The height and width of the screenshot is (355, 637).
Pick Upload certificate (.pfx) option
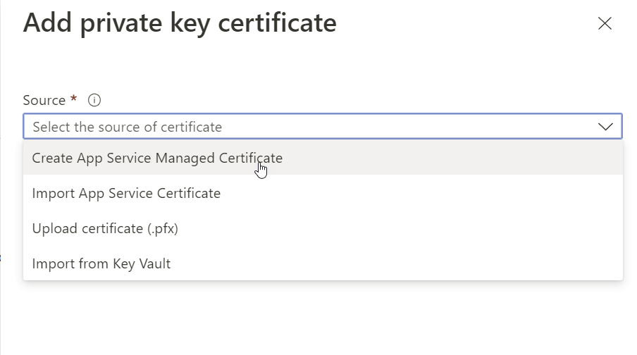[x=323, y=228]
